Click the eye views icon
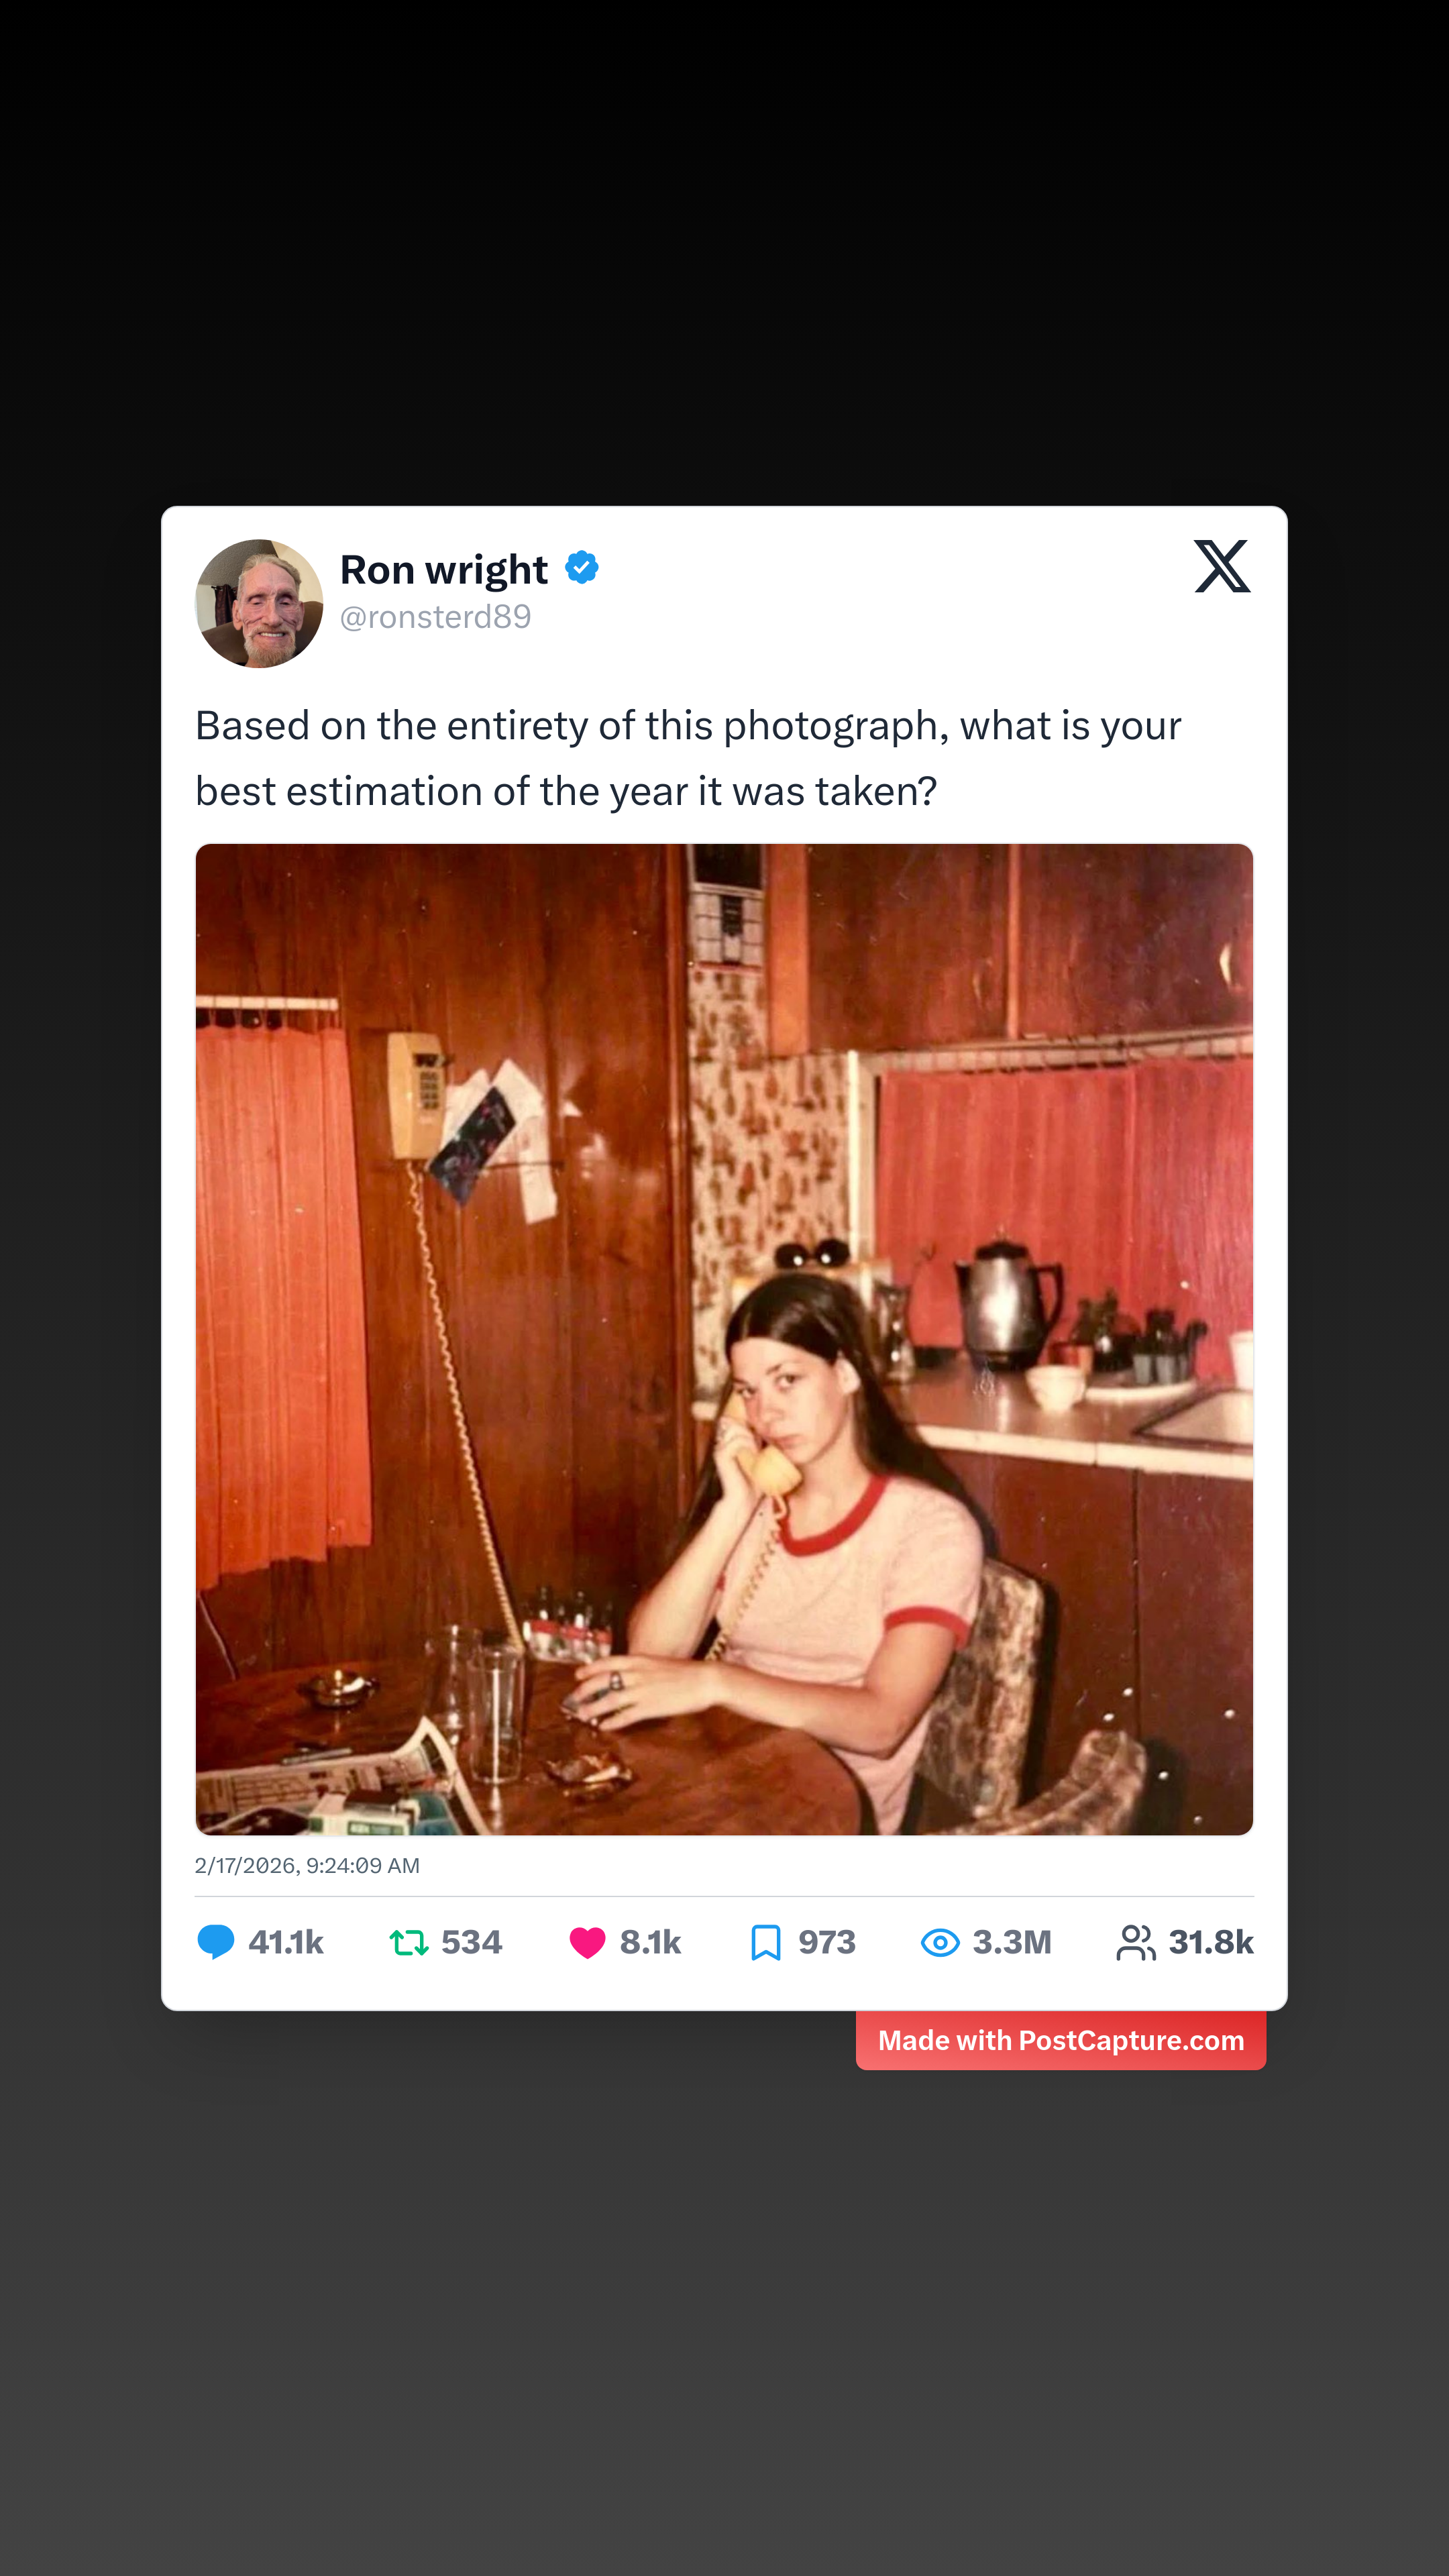The image size is (1449, 2576). coord(939,1942)
